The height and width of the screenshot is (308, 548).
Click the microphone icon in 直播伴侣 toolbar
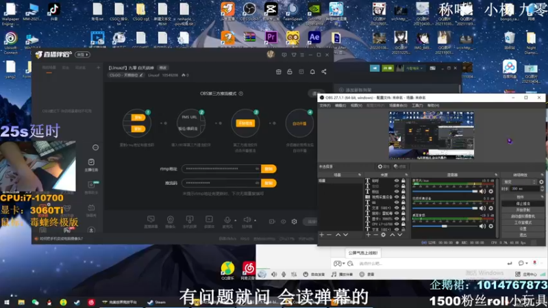tap(227, 220)
